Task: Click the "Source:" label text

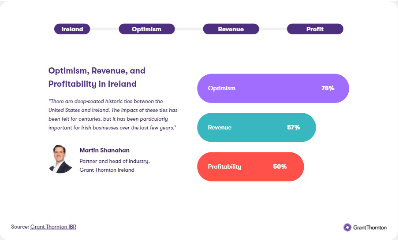Action: 20,226
